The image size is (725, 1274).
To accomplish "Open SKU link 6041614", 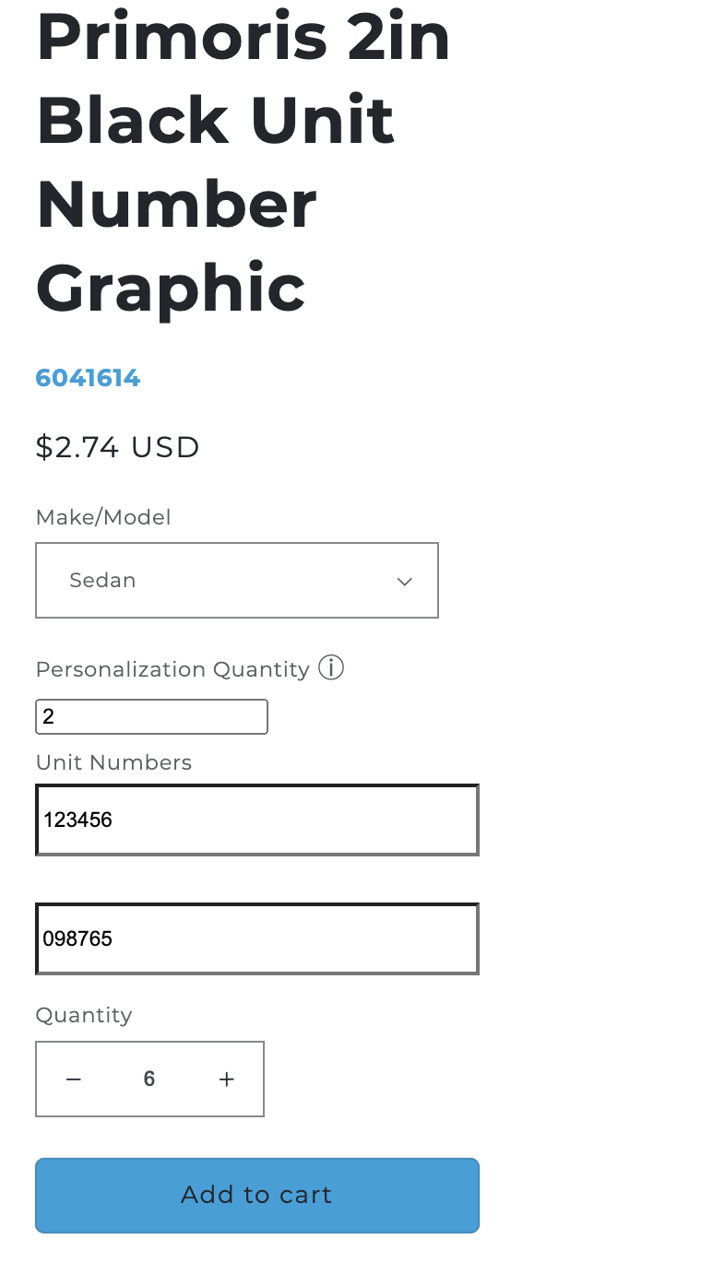I will pos(88,378).
